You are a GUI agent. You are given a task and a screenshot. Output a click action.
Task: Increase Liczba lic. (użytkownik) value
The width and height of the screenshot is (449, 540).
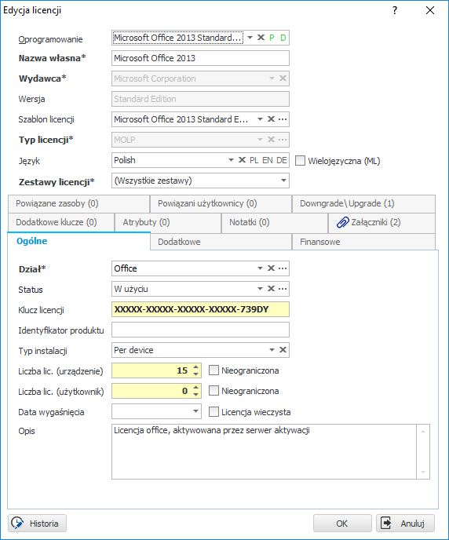tap(195, 388)
